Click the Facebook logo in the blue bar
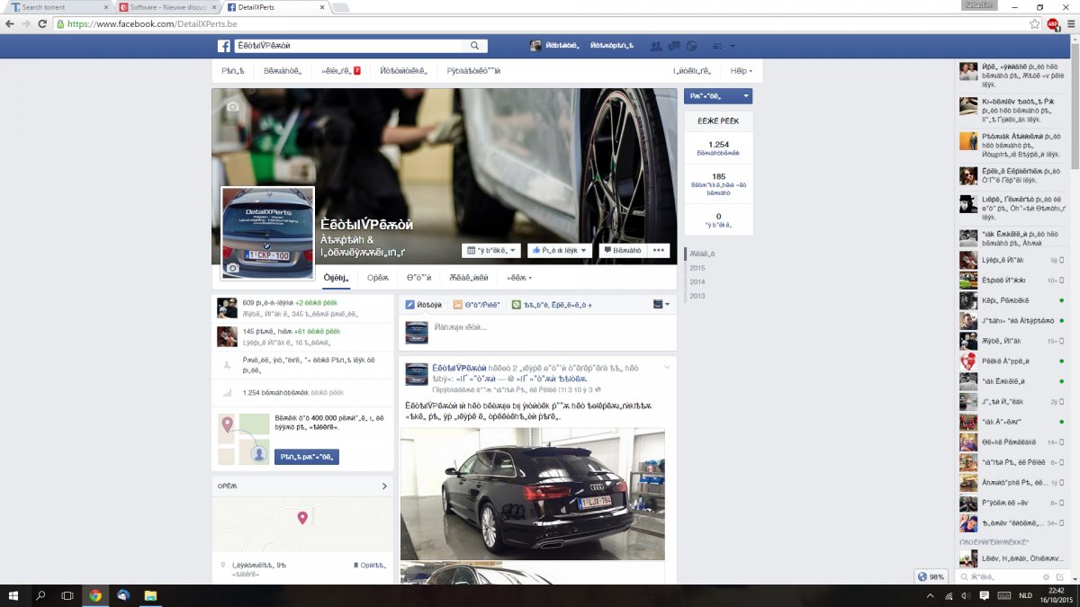The image size is (1080, 607). coord(224,46)
